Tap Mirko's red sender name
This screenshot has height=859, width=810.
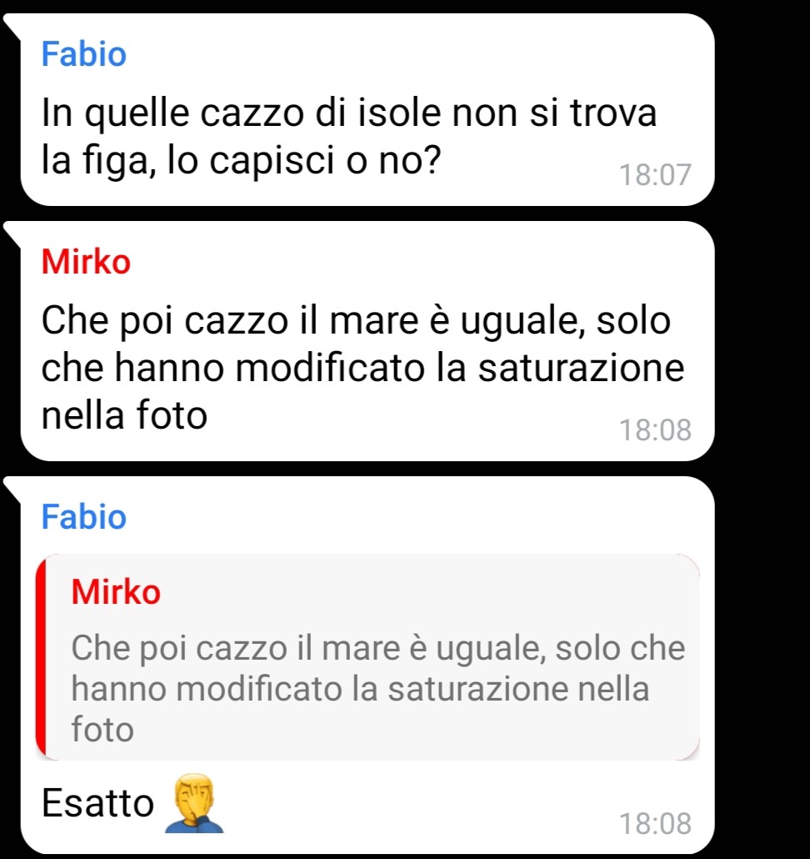86,261
